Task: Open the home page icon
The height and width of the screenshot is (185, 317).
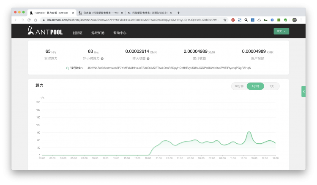Action: tap(36, 20)
